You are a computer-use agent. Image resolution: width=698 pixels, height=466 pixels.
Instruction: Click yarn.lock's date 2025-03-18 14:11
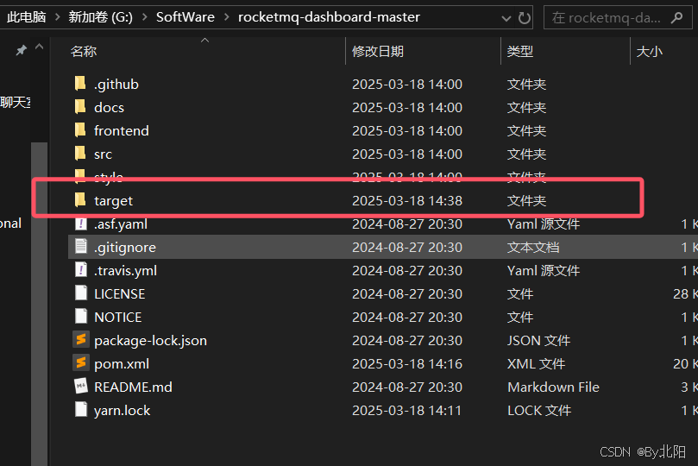[407, 411]
